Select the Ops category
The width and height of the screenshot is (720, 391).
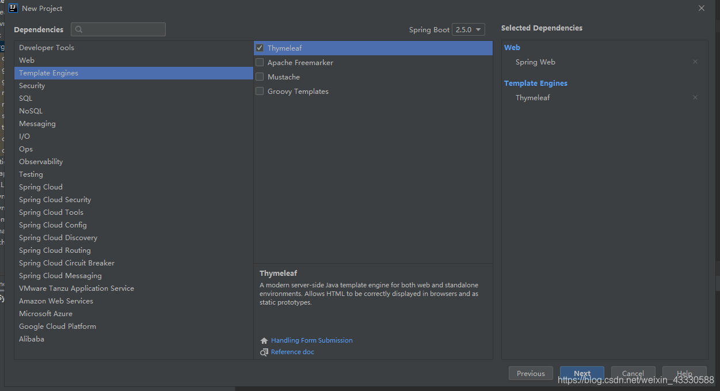click(134, 149)
